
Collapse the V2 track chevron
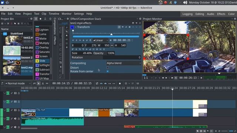point(4,102)
